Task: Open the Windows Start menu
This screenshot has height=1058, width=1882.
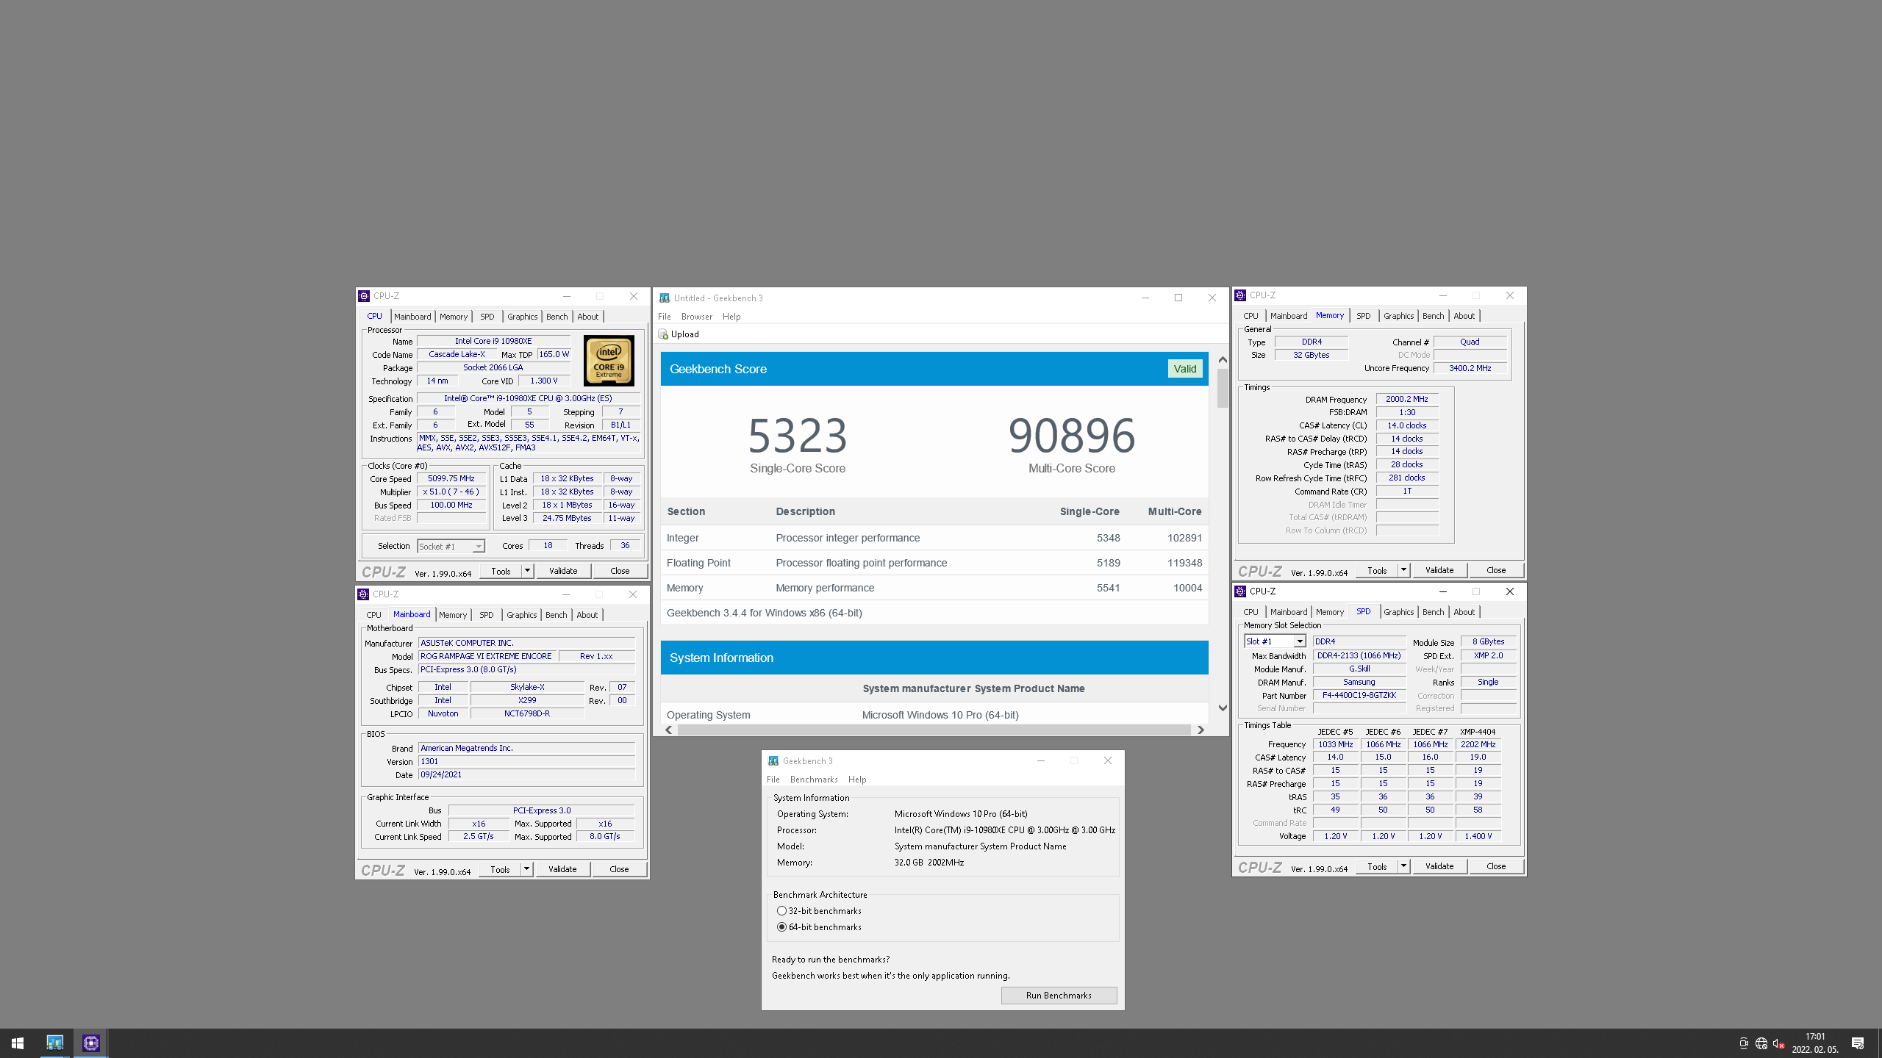Action: click(x=18, y=1043)
